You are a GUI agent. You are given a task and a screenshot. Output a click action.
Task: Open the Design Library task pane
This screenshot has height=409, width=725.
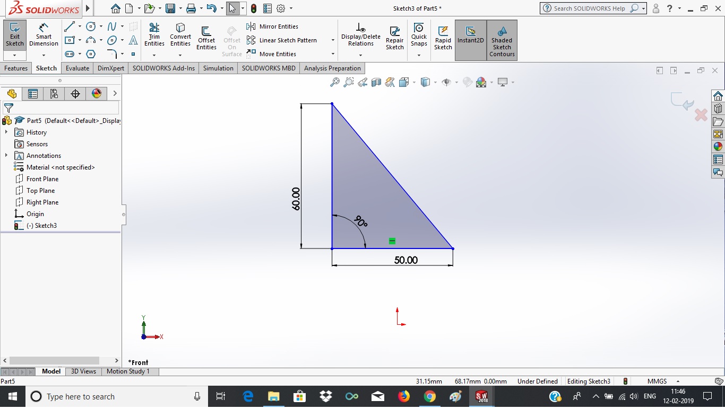(x=718, y=109)
